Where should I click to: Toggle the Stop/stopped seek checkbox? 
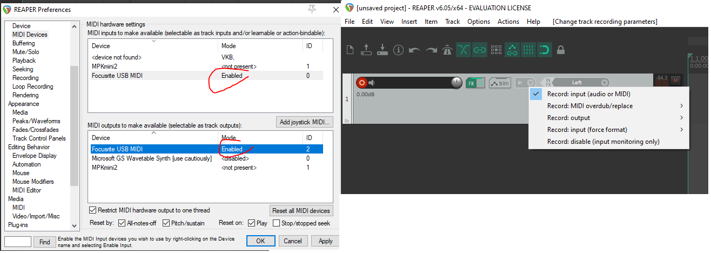(x=277, y=223)
